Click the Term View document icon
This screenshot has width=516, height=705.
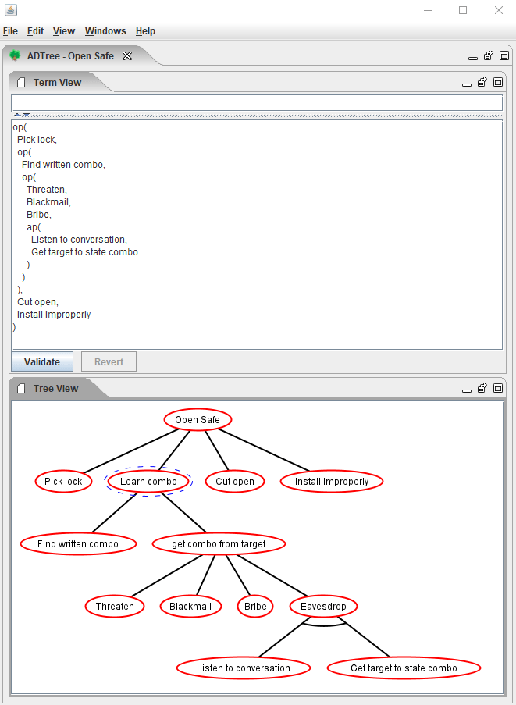(x=20, y=82)
